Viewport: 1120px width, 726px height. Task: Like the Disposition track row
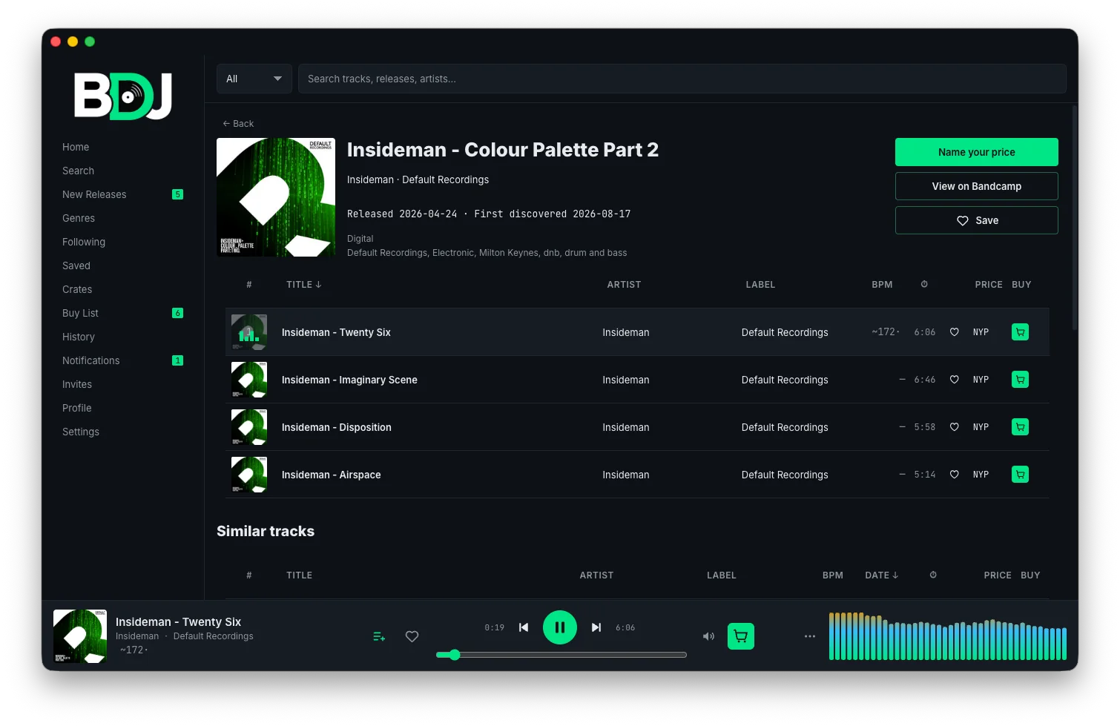[955, 427]
